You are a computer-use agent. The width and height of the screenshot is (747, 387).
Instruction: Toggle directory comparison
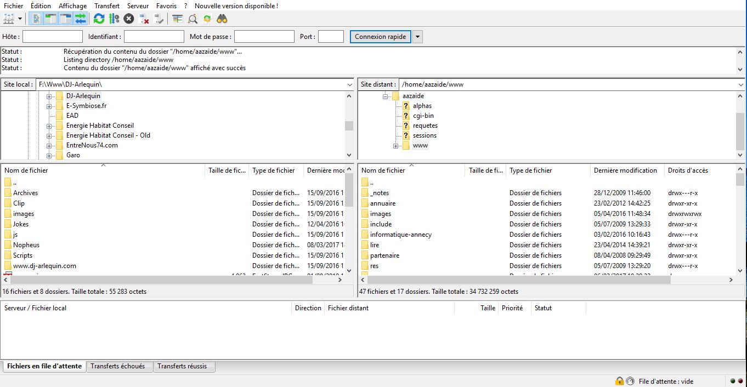click(x=193, y=19)
